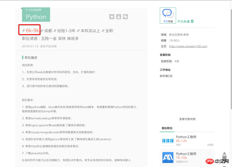Click the star favorite icon
The height and width of the screenshot is (167, 232).
point(112,17)
